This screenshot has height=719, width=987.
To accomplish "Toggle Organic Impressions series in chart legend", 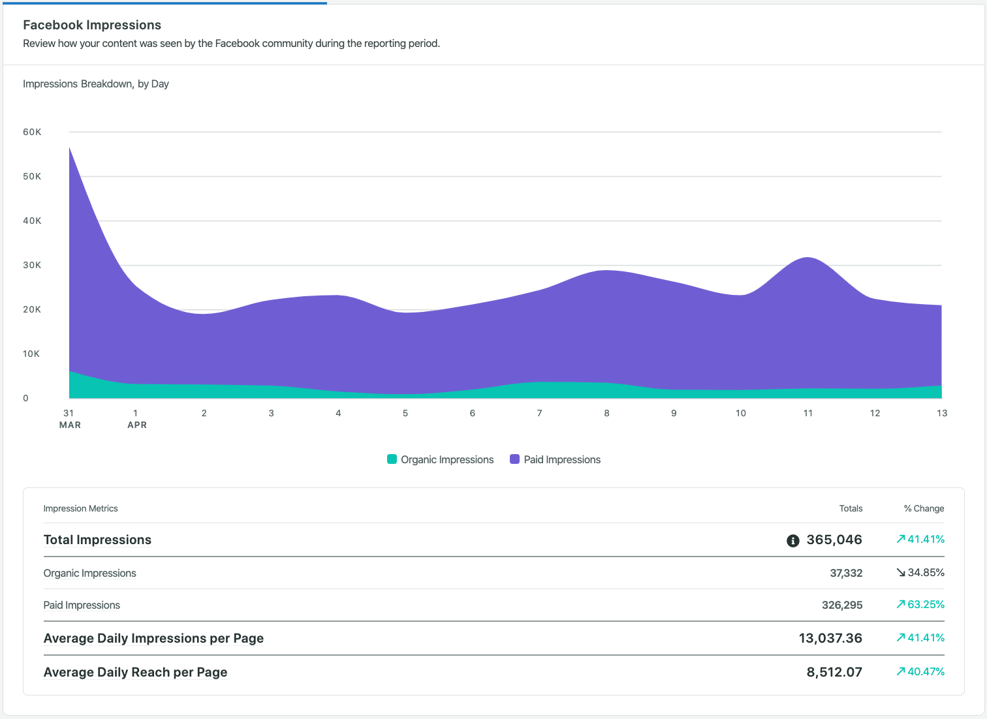I will 447,459.
